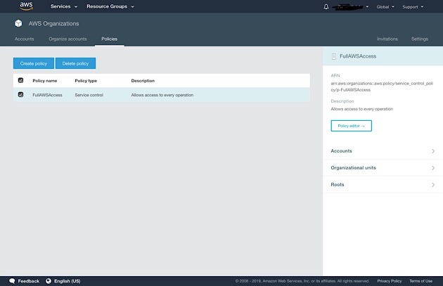Select the FullAWSAccess policy name cell
The image size is (443, 286).
coord(47,95)
